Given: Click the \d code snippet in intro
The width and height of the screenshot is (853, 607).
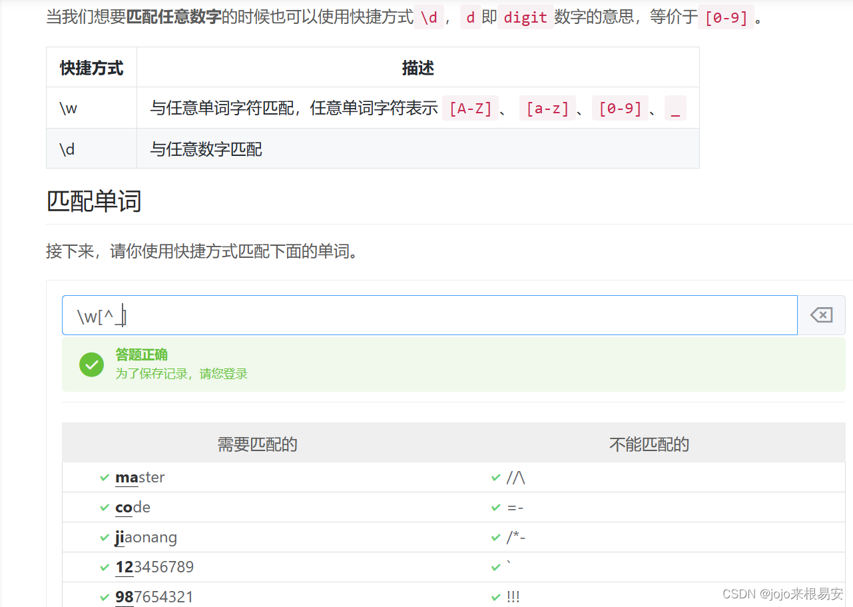Looking at the screenshot, I should [x=428, y=17].
